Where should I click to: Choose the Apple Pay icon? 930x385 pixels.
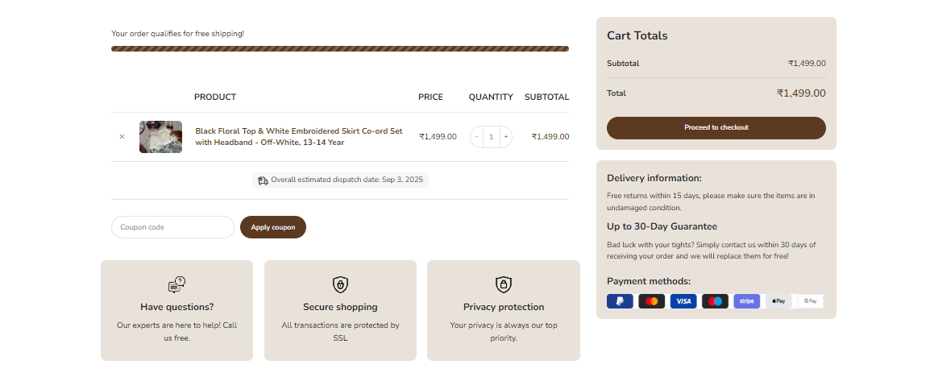point(778,301)
